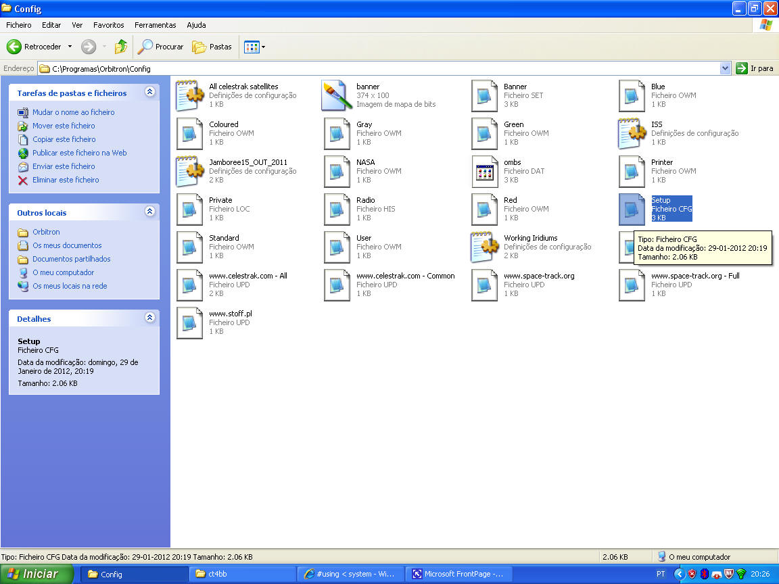Go to the Orbitron folder link
This screenshot has height=584, width=779.
click(x=46, y=232)
